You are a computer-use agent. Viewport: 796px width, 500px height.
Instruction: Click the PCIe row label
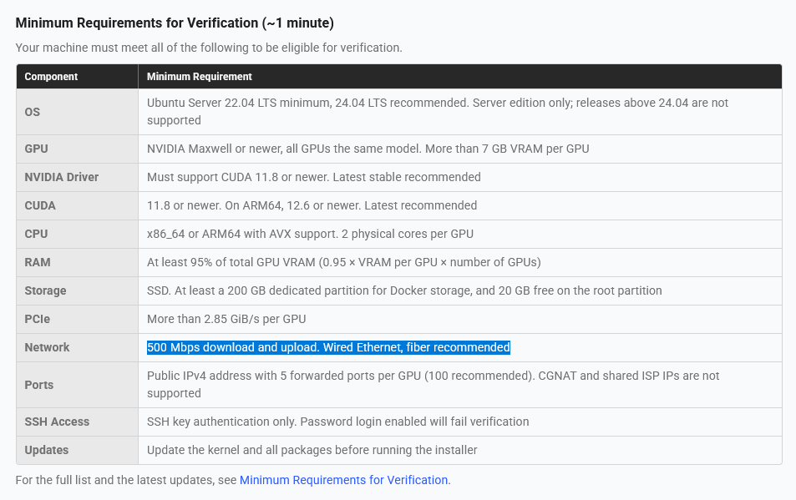pos(37,320)
